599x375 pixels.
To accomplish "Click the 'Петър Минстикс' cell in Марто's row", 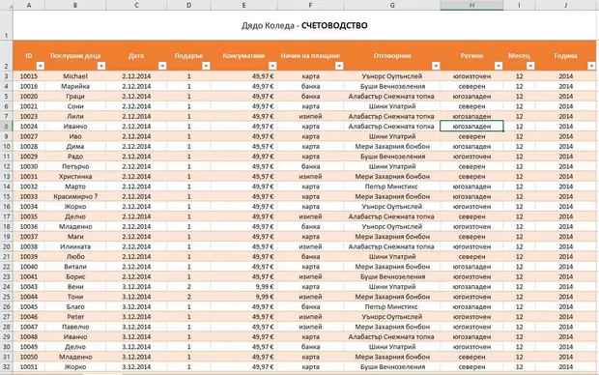I will [392, 187].
